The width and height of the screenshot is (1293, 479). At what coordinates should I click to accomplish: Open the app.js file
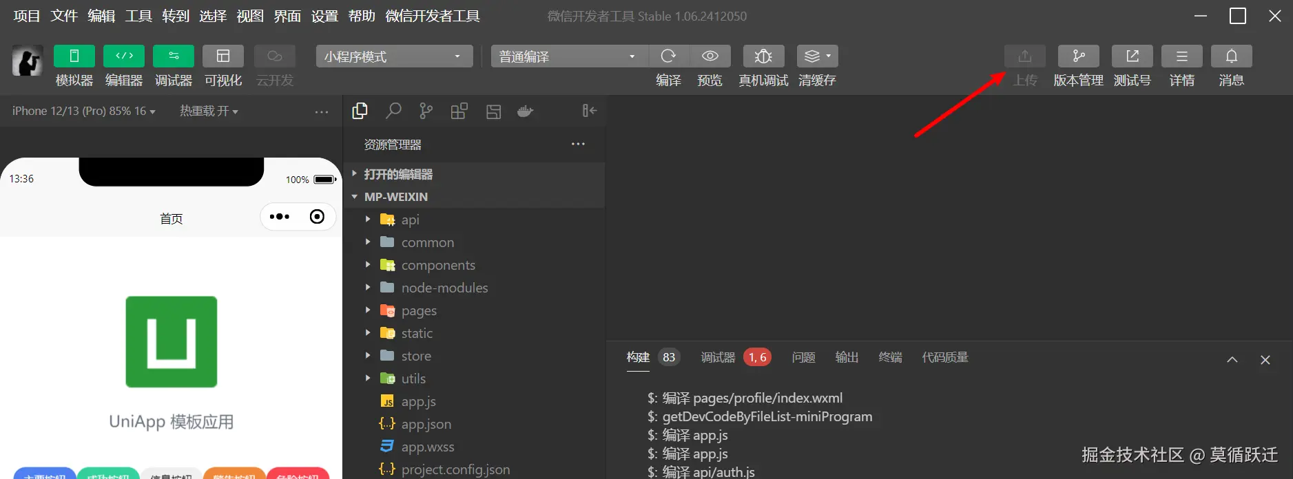[x=474, y=401]
